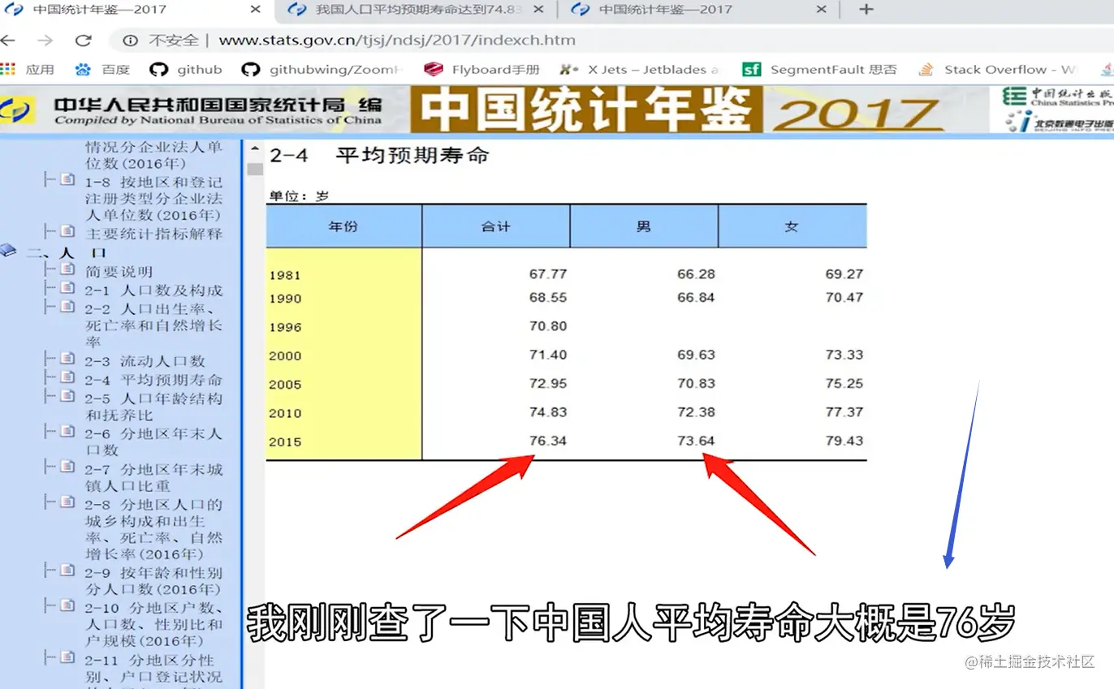Click the 76.34 total value for 2015
Screen dimensions: 1114x689
click(x=548, y=441)
